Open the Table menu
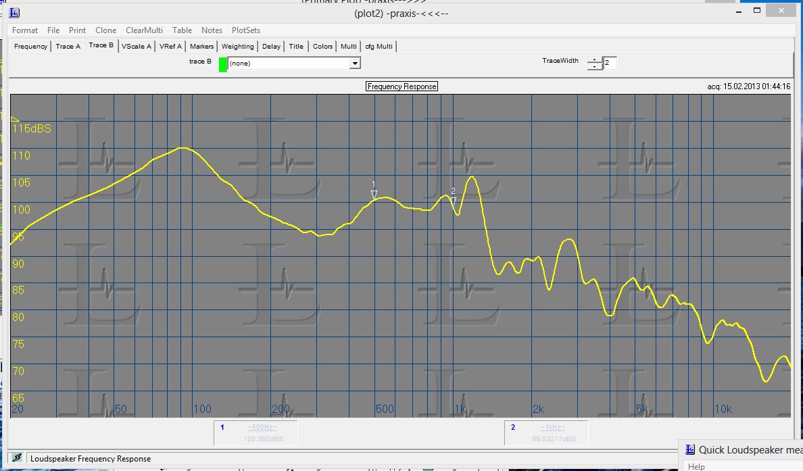This screenshot has width=803, height=471. 182,30
